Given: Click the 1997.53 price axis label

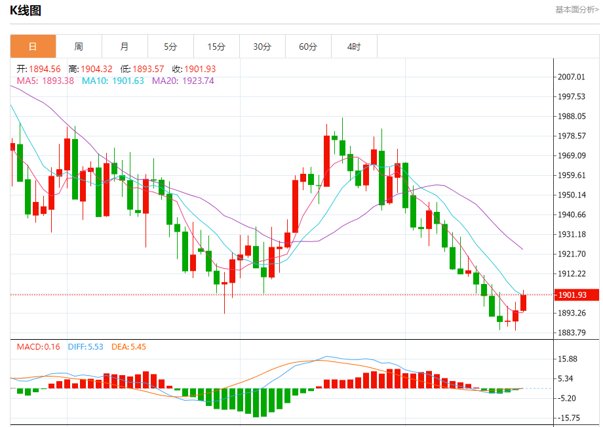Looking at the screenshot, I should (572, 96).
